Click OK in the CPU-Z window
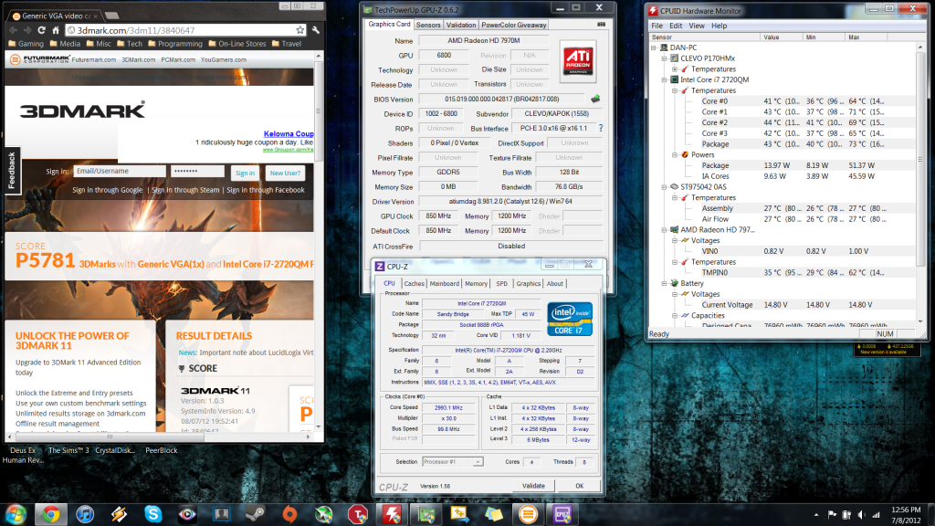This screenshot has height=526, width=935. (x=579, y=486)
